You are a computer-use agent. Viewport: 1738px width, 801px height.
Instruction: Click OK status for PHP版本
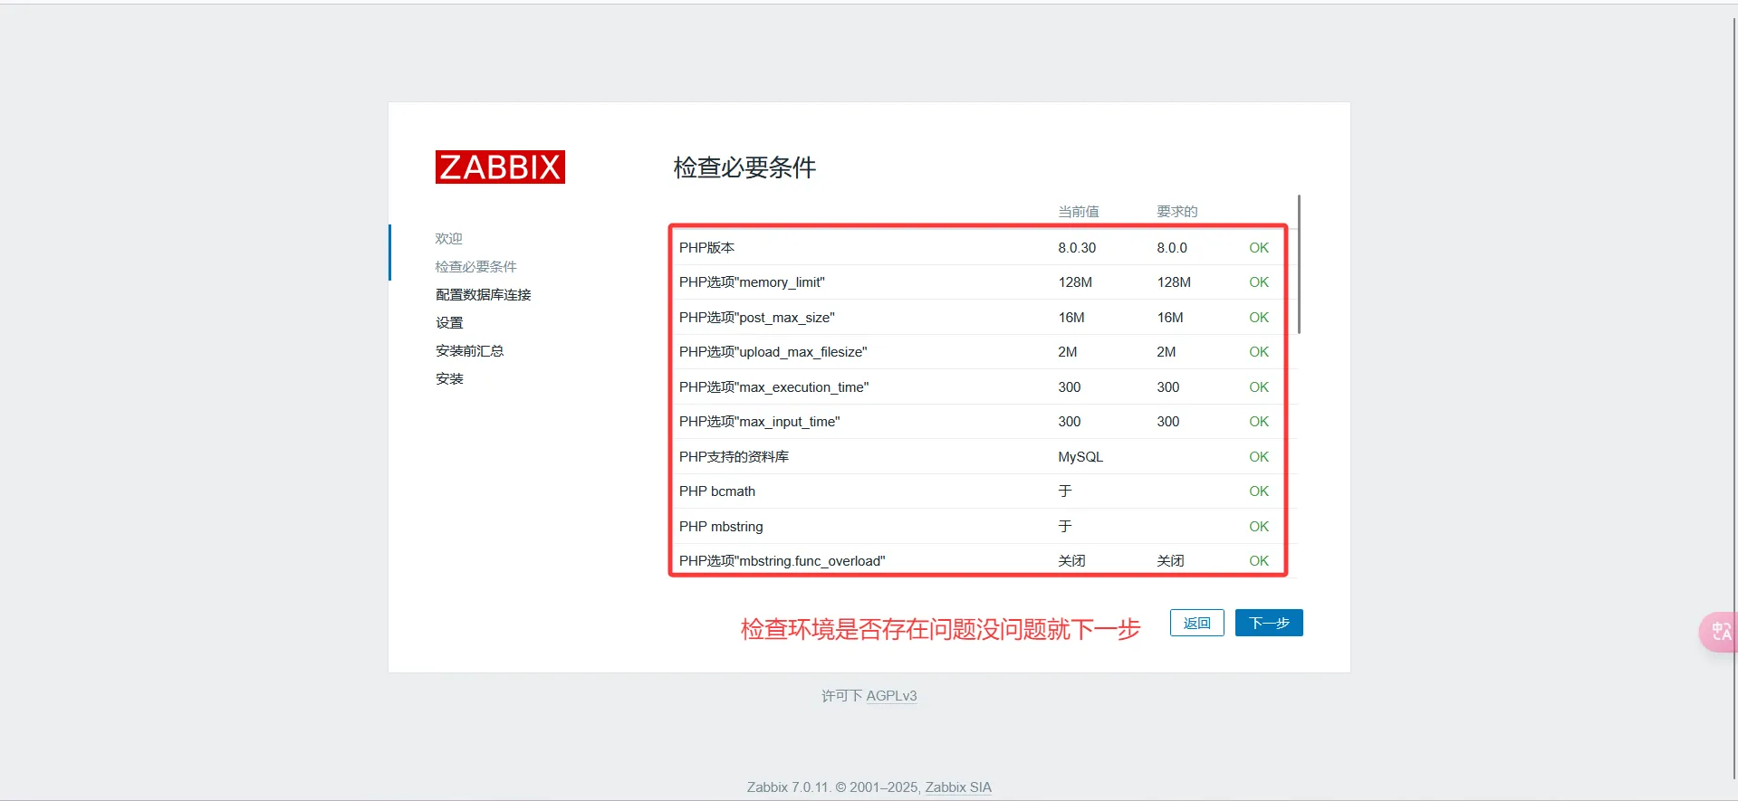point(1259,247)
